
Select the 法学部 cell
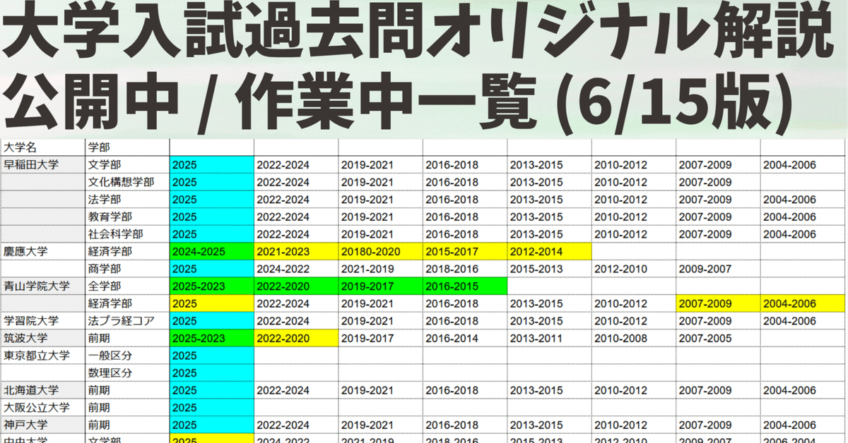(127, 200)
